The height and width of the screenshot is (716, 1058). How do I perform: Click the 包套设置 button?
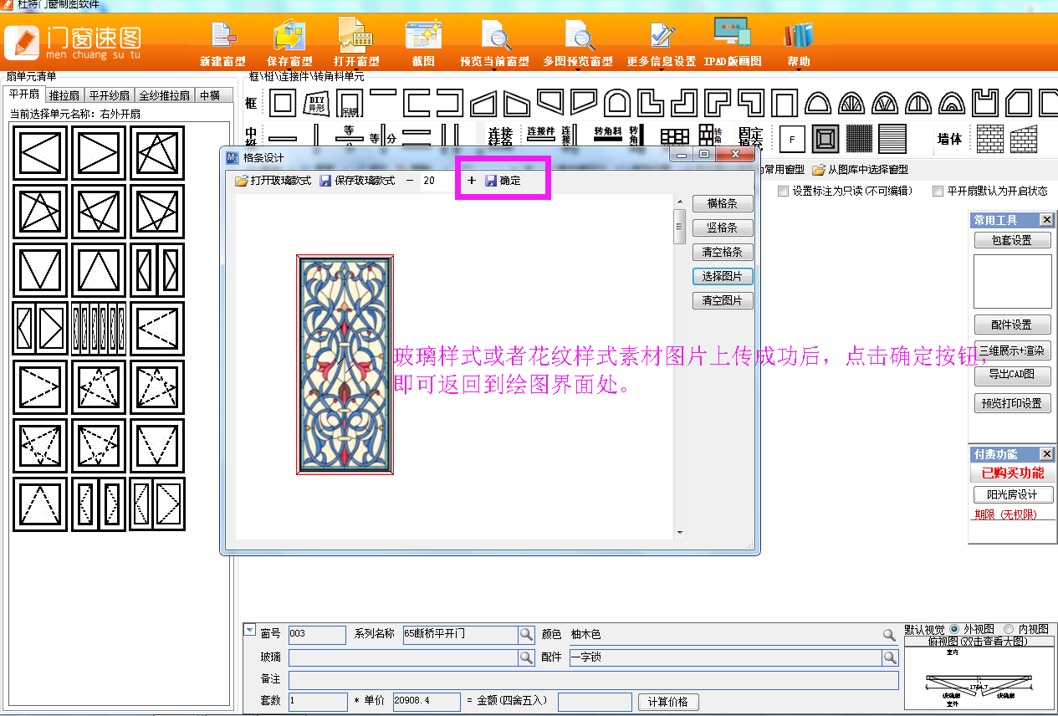pyautogui.click(x=1012, y=240)
